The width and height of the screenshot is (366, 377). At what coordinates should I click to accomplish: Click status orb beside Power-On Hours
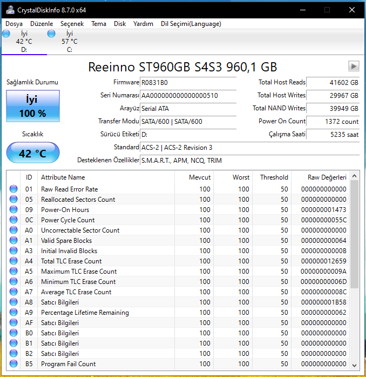coord(14,210)
